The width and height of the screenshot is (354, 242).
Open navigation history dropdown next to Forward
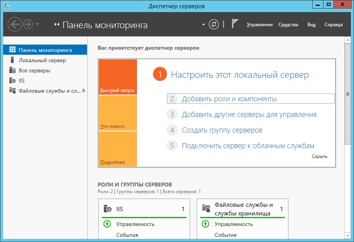point(37,24)
